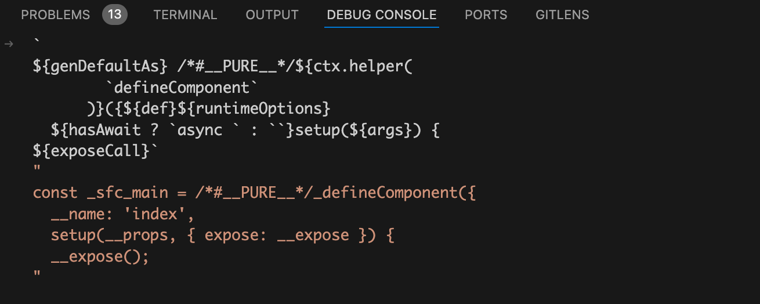760x304 pixels.
Task: Click the gray arrow icon beside console output
Action: [x=8, y=44]
